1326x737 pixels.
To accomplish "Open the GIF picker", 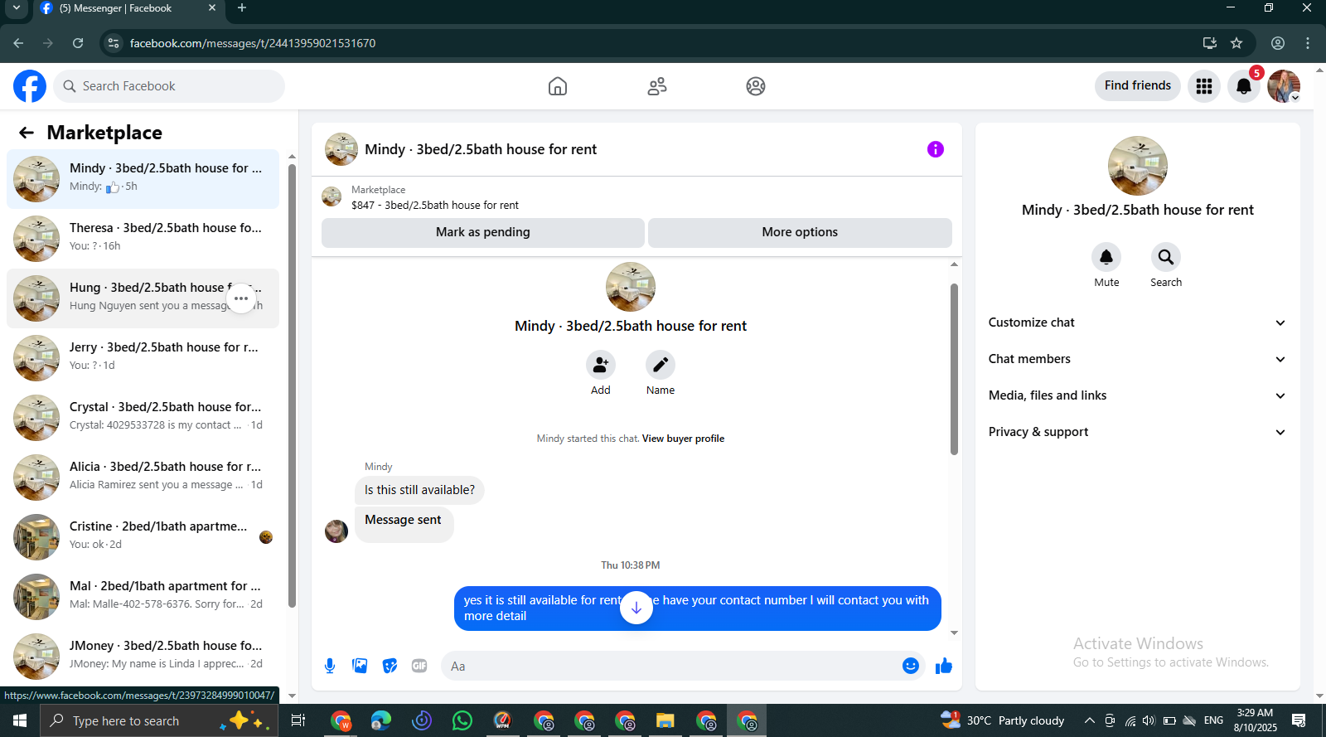I will pos(419,666).
